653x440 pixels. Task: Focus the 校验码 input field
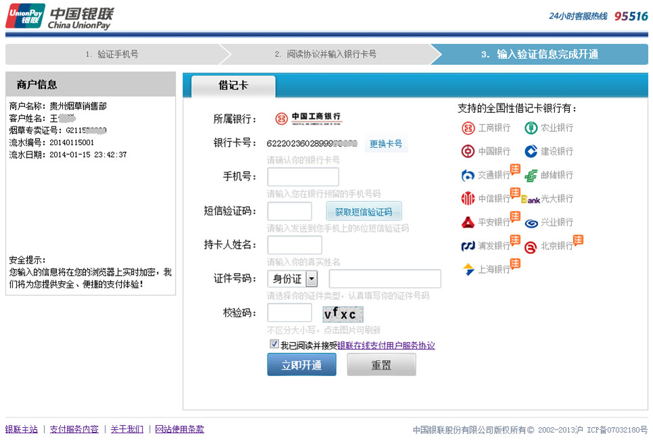coord(289,313)
